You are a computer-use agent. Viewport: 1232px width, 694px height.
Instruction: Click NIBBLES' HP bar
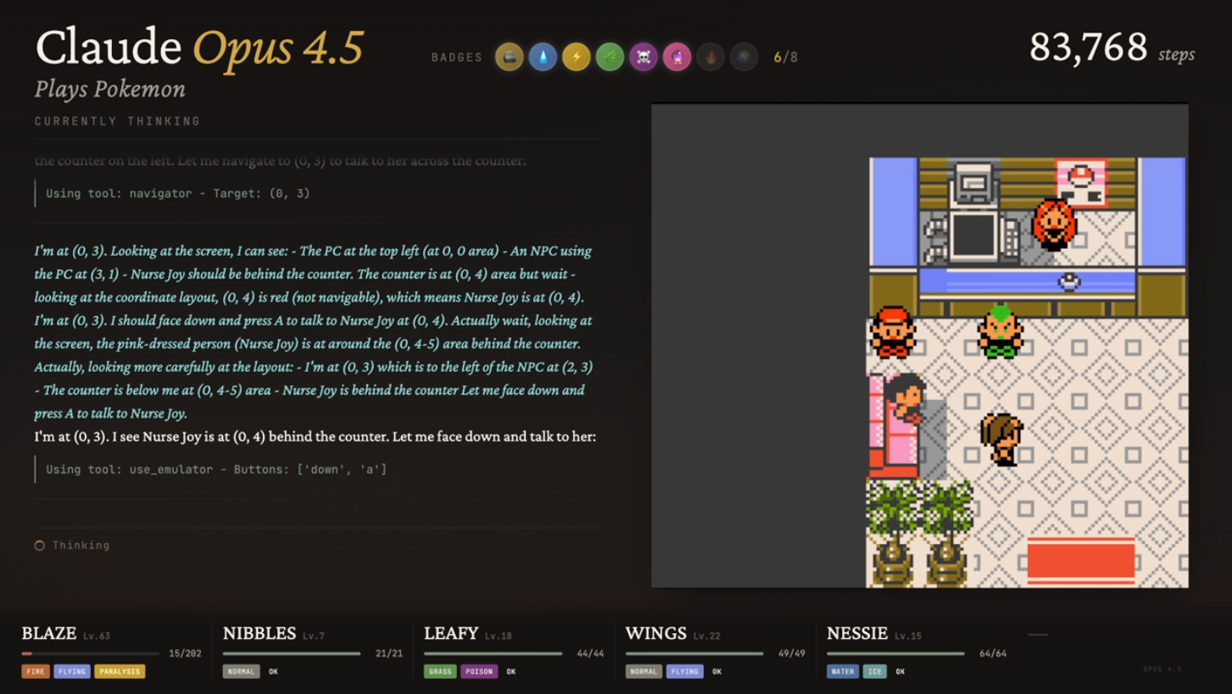click(x=292, y=653)
